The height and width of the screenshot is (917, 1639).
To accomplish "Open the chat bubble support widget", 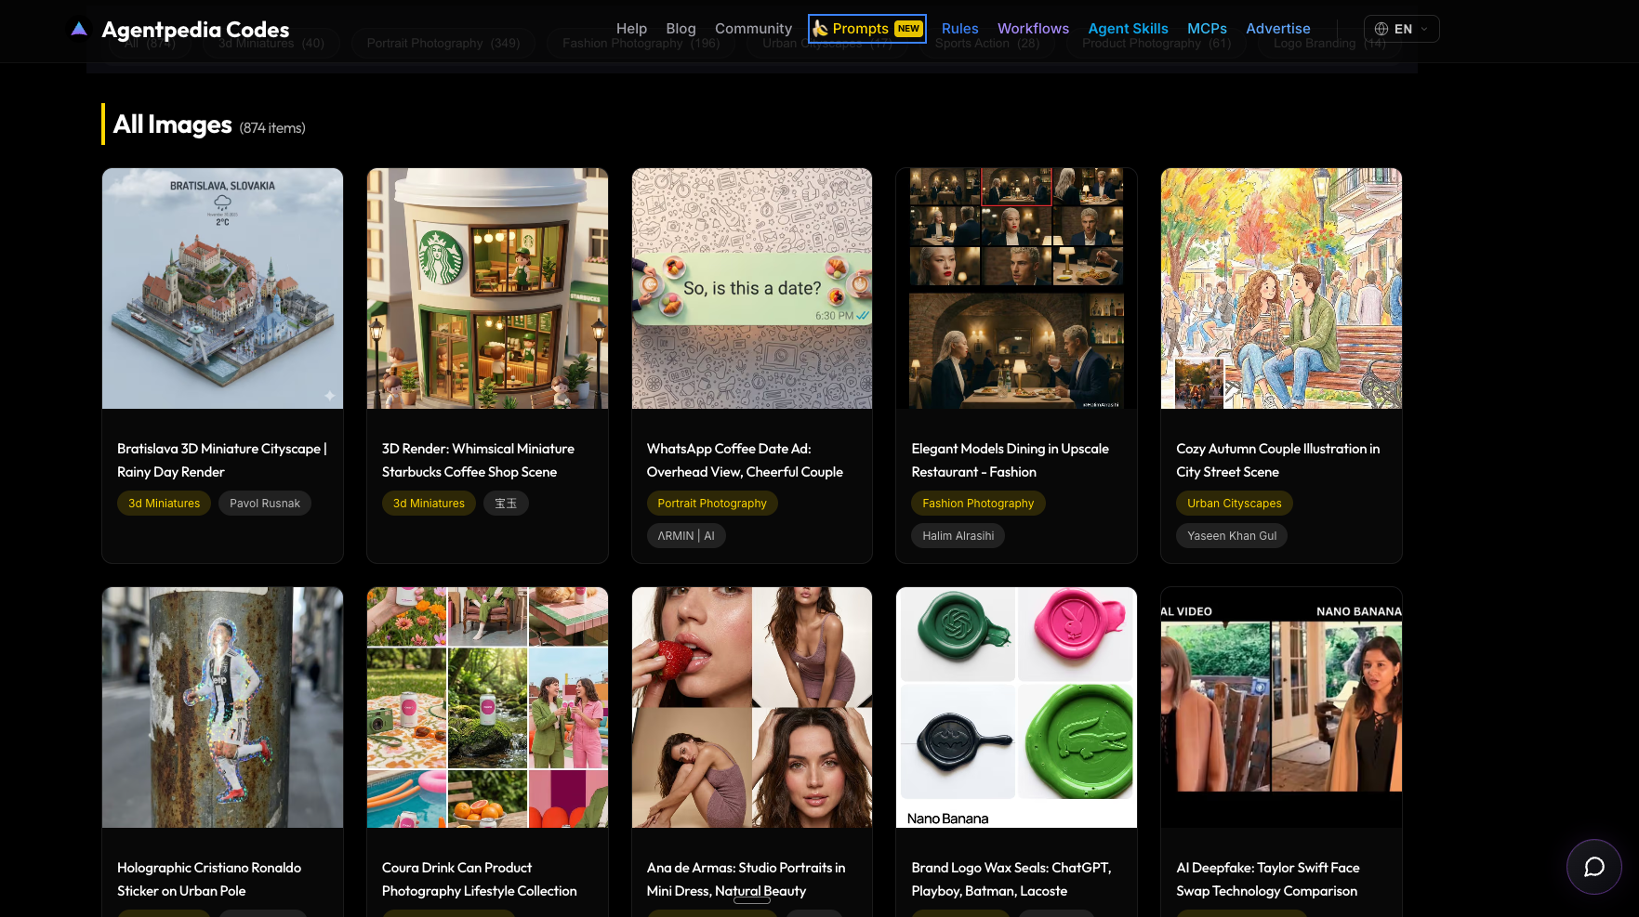I will click(x=1593, y=867).
